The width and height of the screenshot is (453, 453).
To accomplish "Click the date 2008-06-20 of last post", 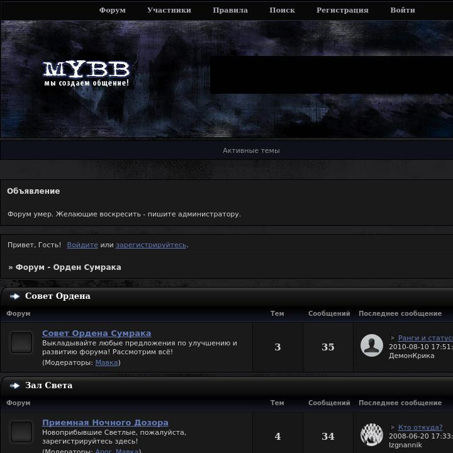I will click(x=408, y=436).
